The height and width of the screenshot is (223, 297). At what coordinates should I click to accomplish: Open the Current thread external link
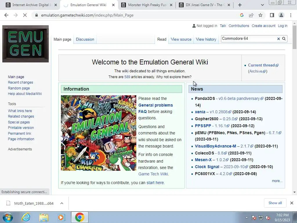(263, 65)
